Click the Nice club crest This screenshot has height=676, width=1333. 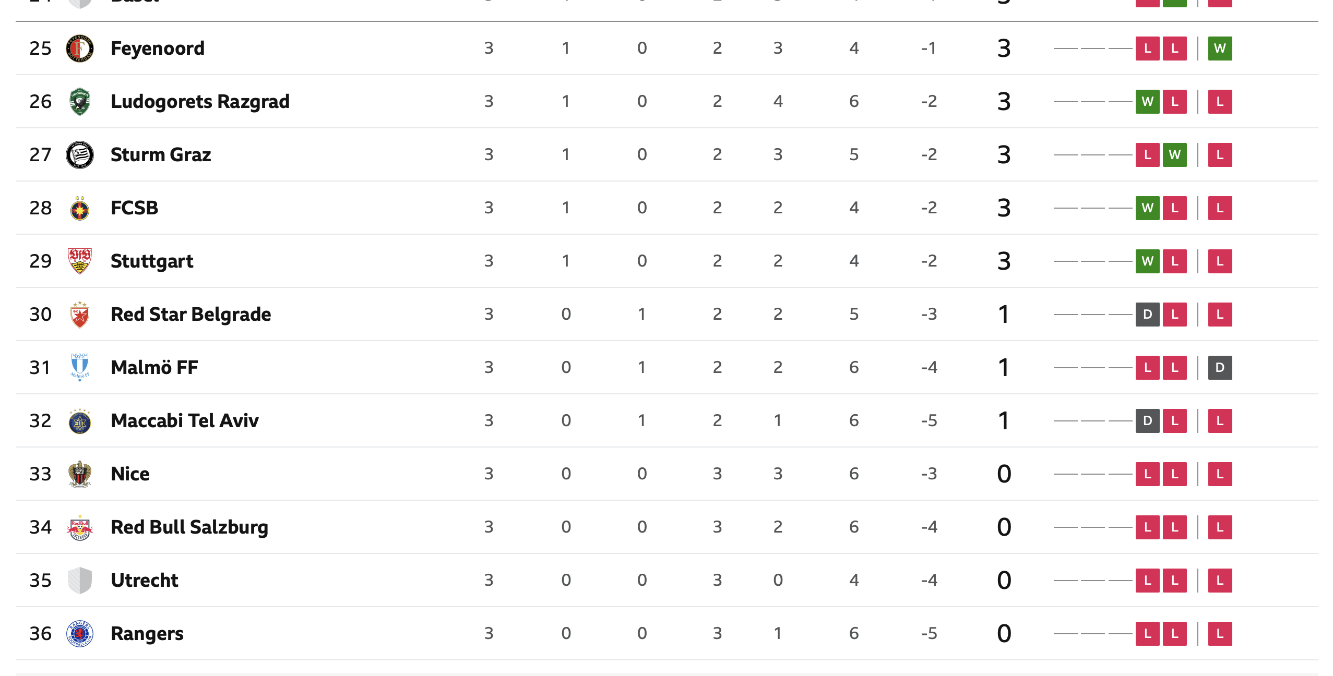79,474
